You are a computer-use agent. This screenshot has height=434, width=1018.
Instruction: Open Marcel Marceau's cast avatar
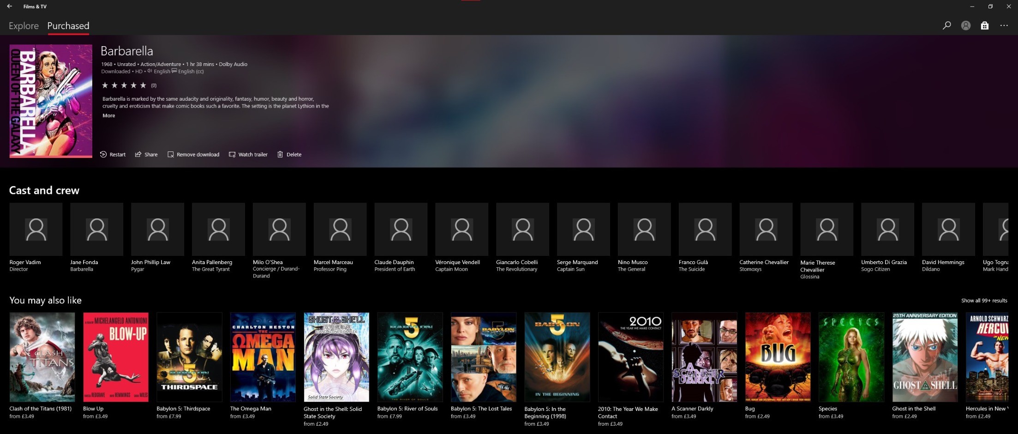pos(340,229)
